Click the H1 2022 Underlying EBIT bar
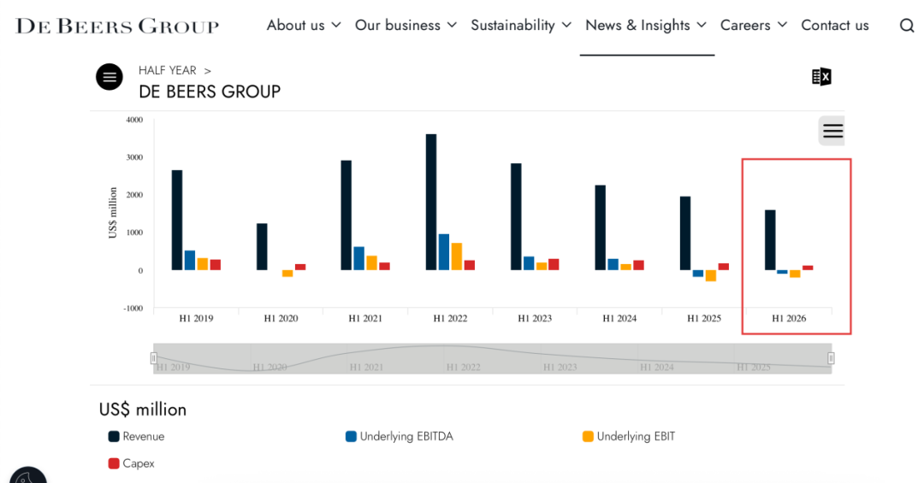 click(x=457, y=256)
